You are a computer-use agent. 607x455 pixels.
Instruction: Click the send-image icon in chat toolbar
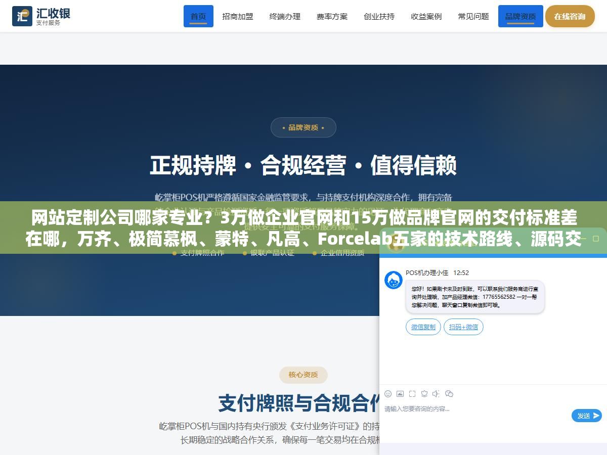400,394
